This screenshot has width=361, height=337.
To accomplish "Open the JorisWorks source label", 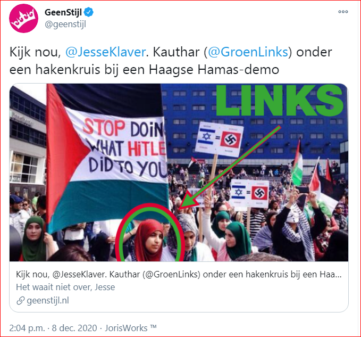I will point(131,328).
